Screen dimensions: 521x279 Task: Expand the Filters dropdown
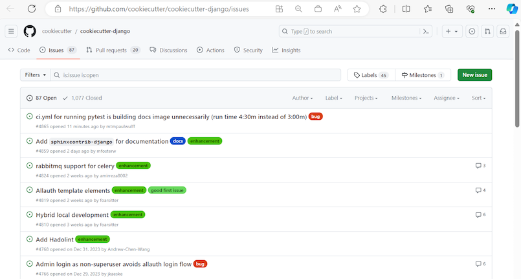(35, 75)
